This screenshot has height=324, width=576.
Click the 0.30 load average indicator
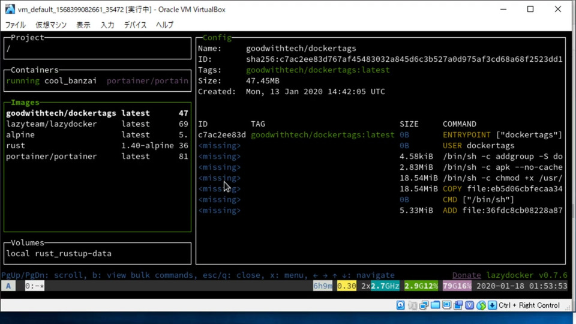click(x=346, y=286)
